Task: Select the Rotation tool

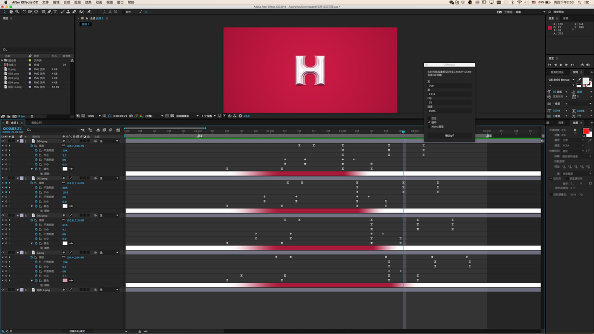Action: tap(24, 12)
